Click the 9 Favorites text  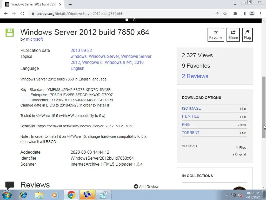tap(196, 66)
